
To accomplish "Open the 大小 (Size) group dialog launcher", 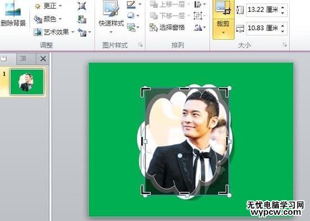I will coord(285,45).
